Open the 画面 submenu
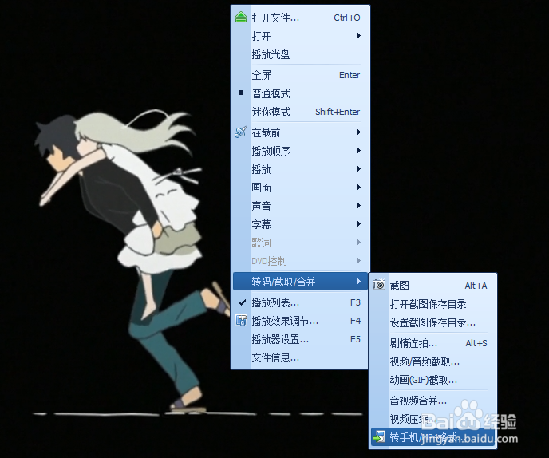 coord(299,188)
